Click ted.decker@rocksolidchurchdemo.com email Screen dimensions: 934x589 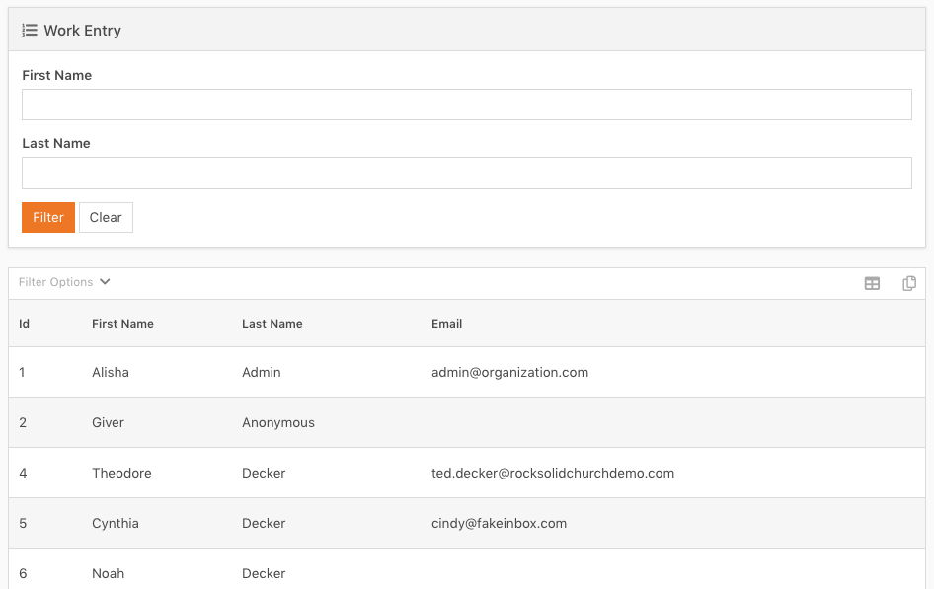(x=553, y=473)
